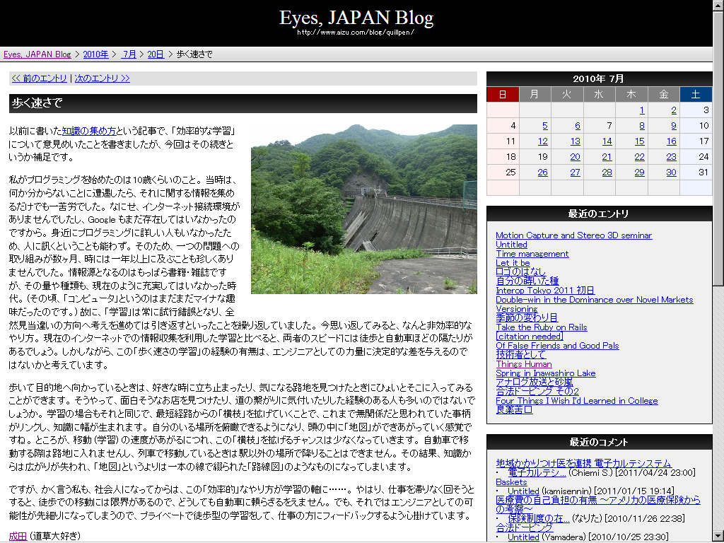Open the 自分の蒔いた種 entry
Viewport: 724px width, 543px height.
[527, 281]
